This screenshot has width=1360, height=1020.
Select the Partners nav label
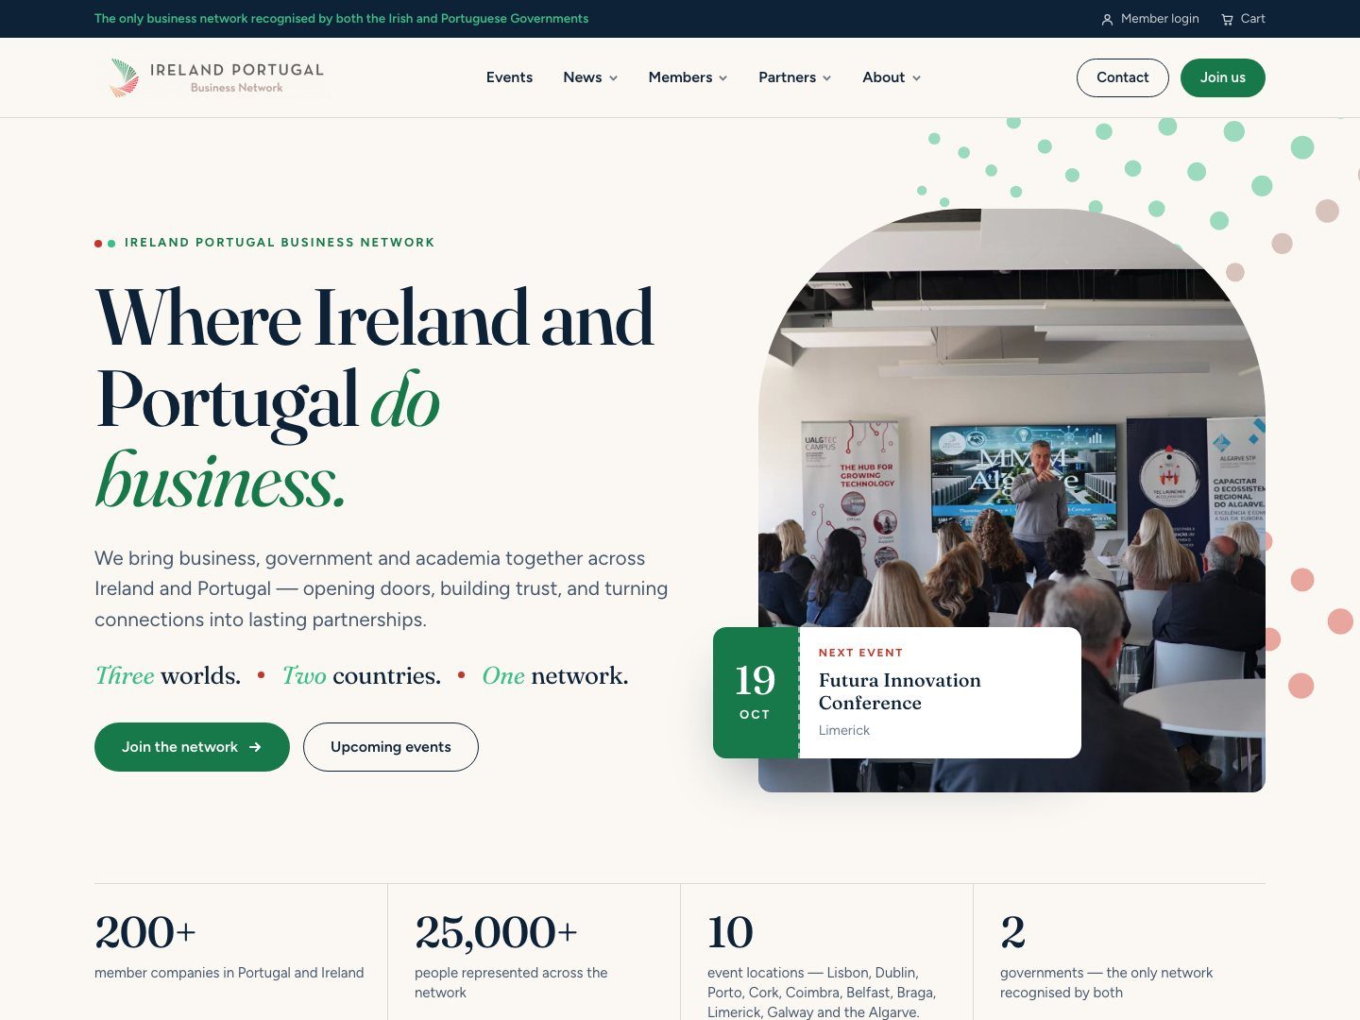click(787, 77)
